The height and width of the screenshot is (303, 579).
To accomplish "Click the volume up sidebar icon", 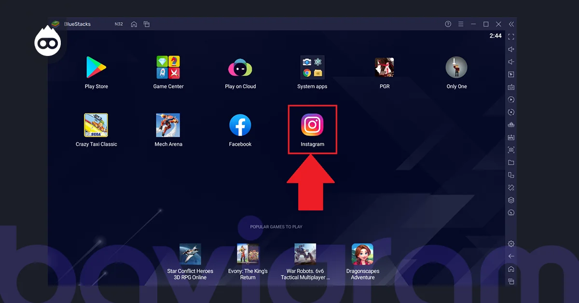I will pyautogui.click(x=511, y=49).
